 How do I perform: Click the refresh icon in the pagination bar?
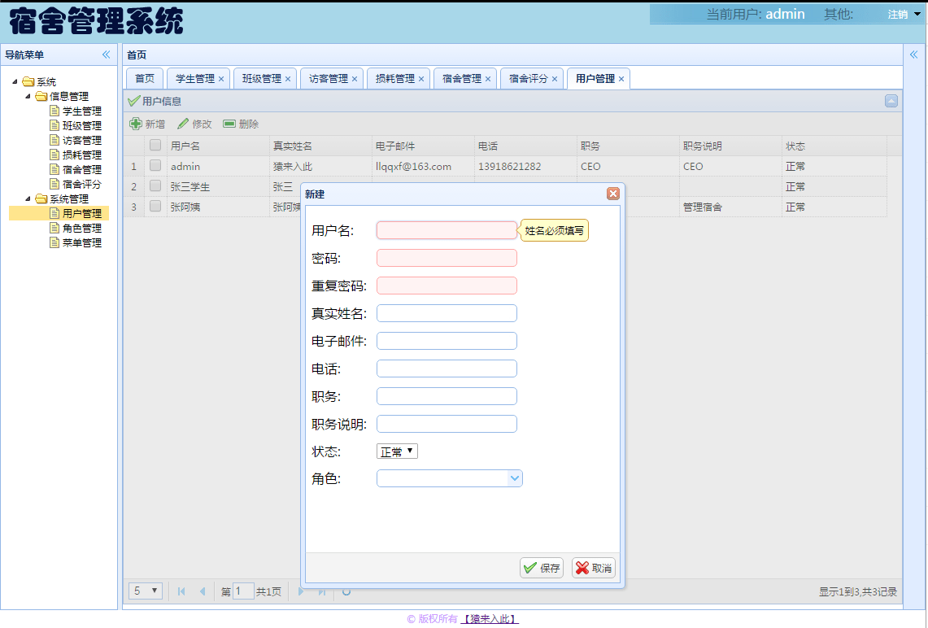[346, 591]
